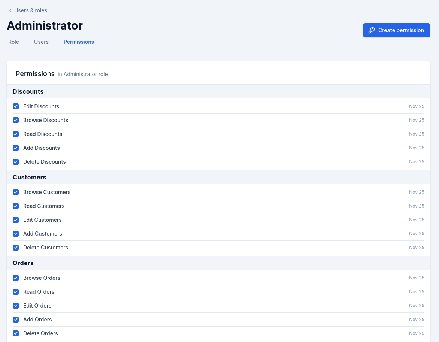Open the Users & roles breadcrumb link
Screen dimensions: 439x342
pos(30,10)
